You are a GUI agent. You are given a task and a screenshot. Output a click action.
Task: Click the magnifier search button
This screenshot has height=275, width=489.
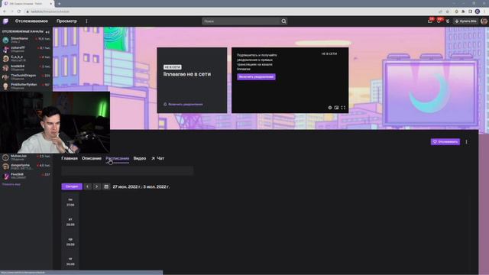[283, 21]
